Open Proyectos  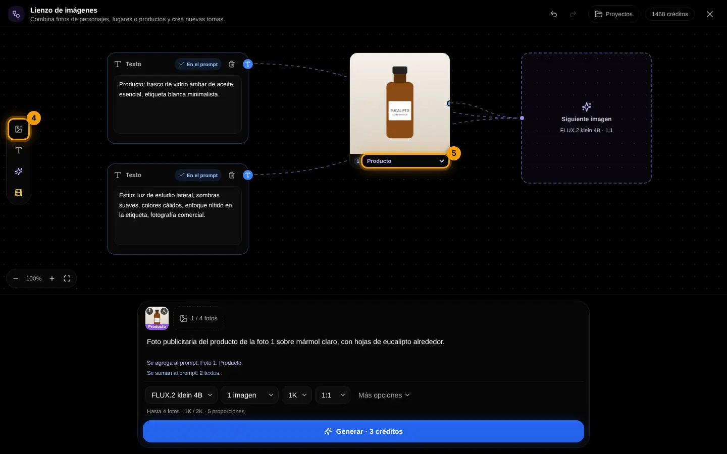pyautogui.click(x=613, y=14)
